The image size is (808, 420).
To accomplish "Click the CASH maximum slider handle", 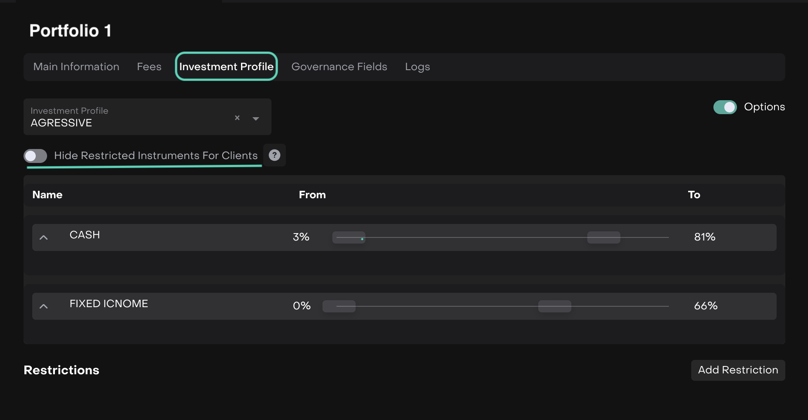I will 604,237.
